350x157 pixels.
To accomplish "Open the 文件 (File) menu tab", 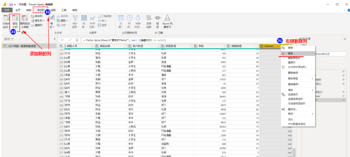I will tap(7, 10).
